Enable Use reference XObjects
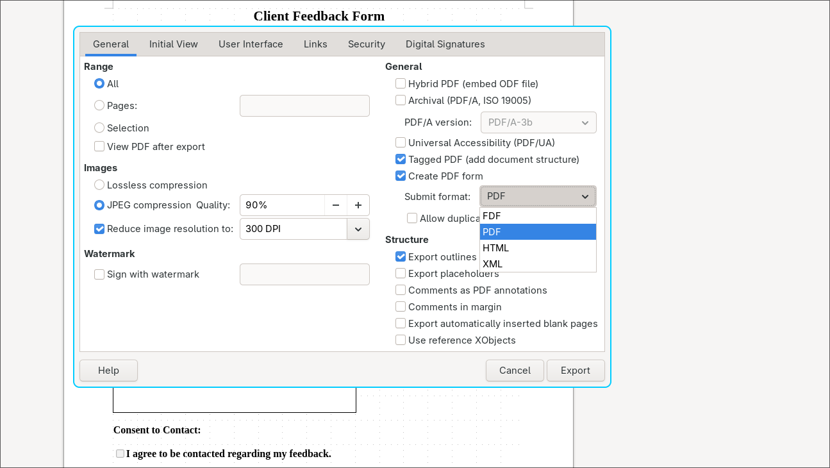 click(401, 340)
